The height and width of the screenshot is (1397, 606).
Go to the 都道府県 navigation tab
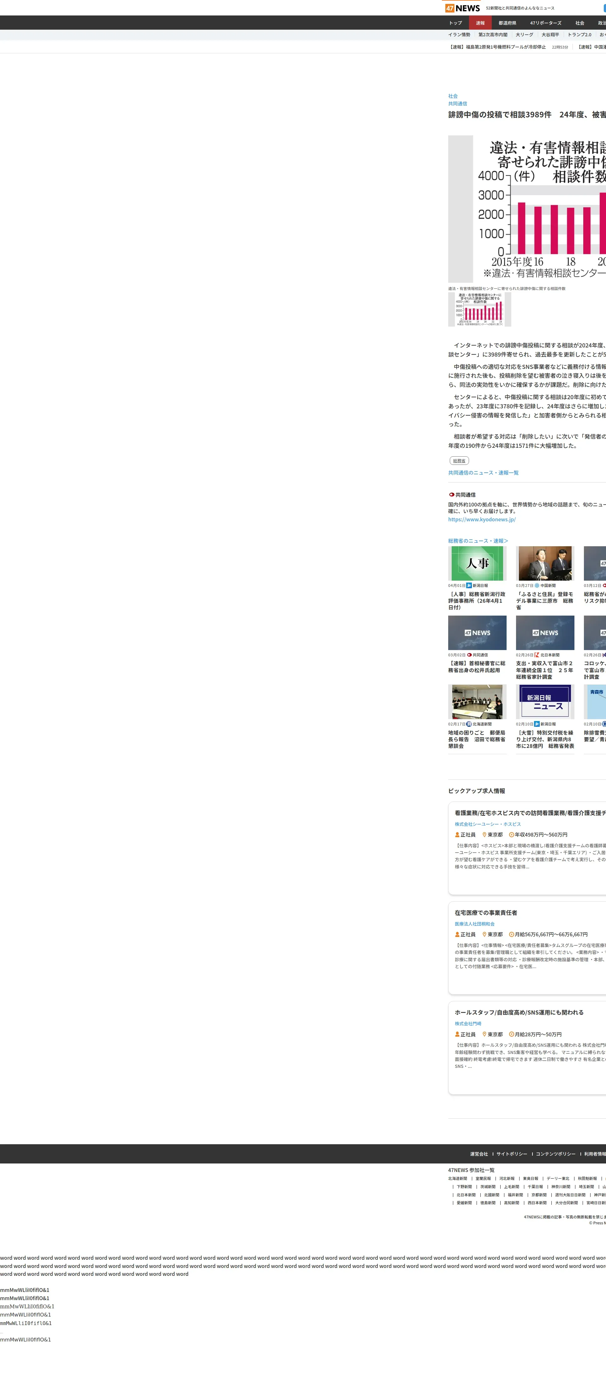click(x=507, y=23)
